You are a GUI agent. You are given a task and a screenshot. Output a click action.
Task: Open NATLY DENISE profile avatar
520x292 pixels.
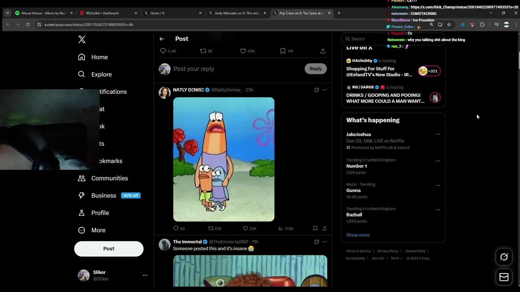(x=165, y=92)
